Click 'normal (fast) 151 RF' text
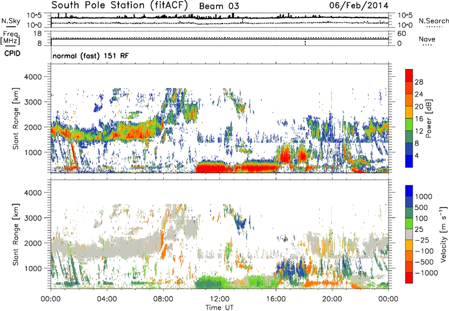Screen dimensions: 449x311 click(x=90, y=56)
